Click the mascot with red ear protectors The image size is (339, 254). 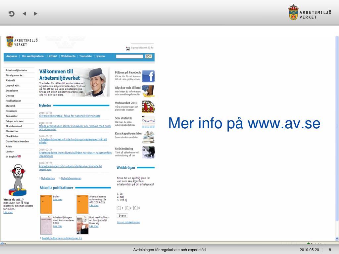pyautogui.click(x=18, y=180)
